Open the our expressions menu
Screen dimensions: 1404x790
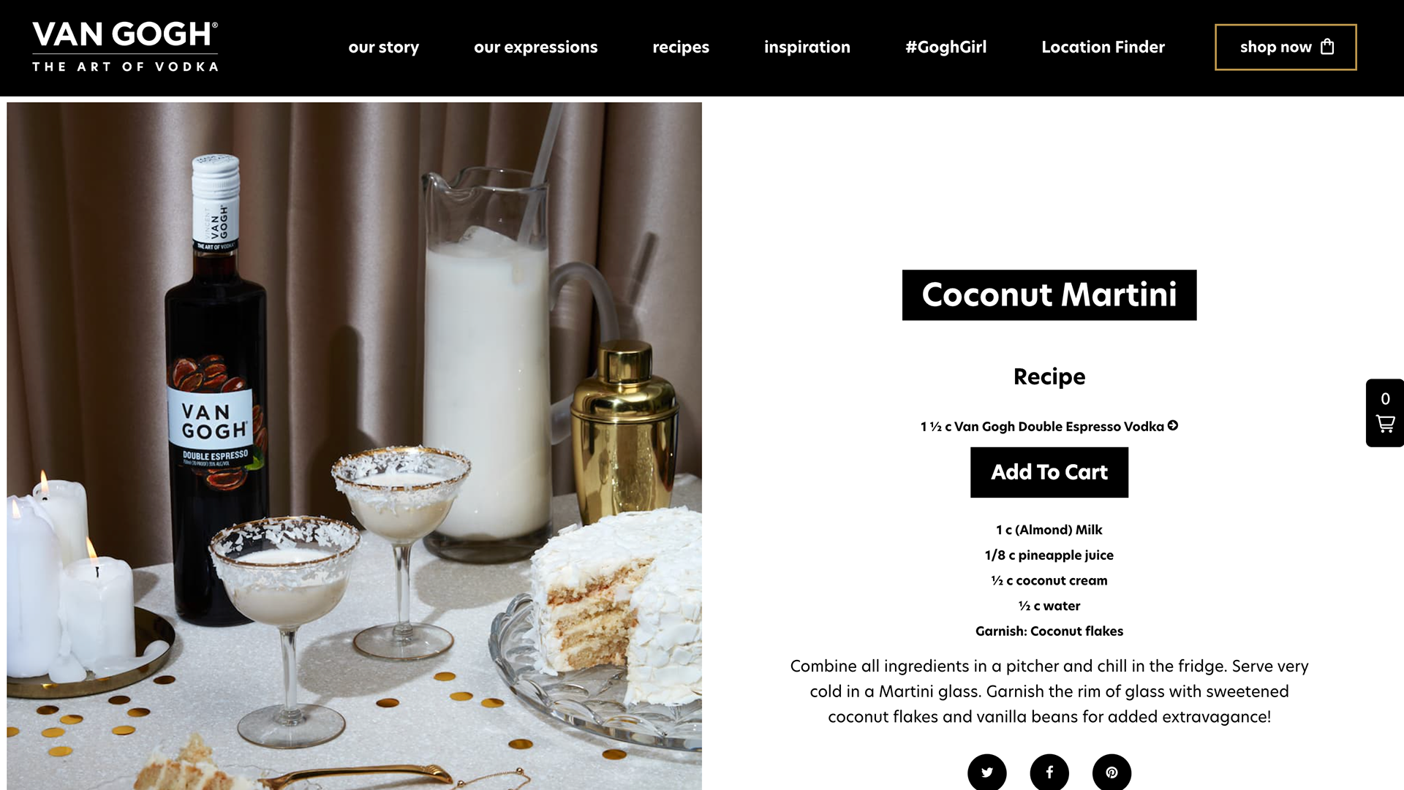(536, 47)
